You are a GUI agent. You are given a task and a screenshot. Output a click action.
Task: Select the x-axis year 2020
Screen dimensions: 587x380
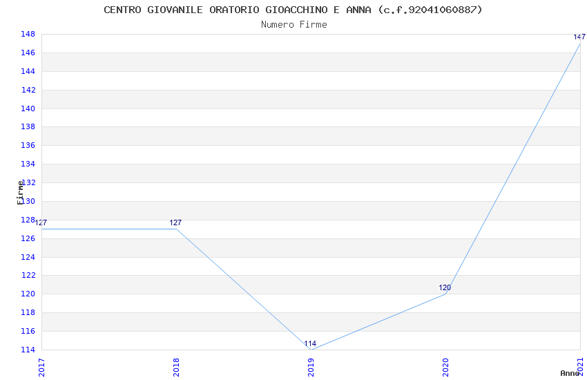445,368
